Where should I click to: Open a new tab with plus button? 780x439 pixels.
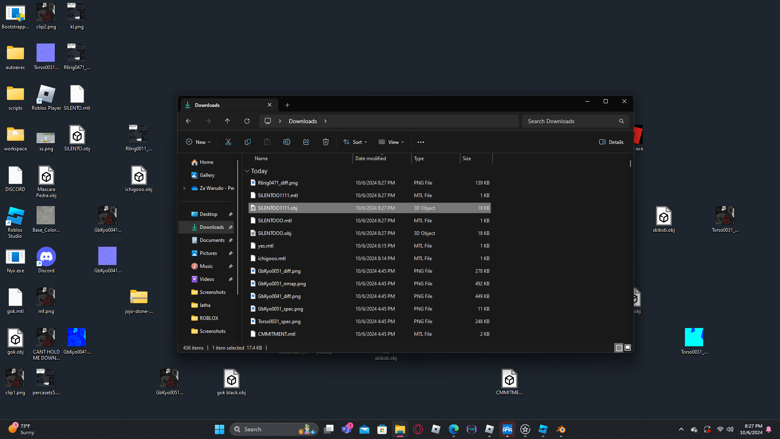pos(287,105)
